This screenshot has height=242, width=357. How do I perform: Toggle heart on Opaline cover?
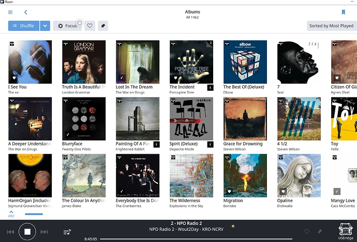pos(283,191)
